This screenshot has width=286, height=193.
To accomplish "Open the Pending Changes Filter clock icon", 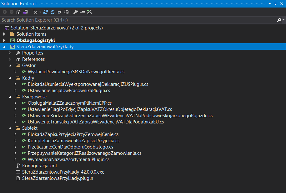I will click(35, 12).
